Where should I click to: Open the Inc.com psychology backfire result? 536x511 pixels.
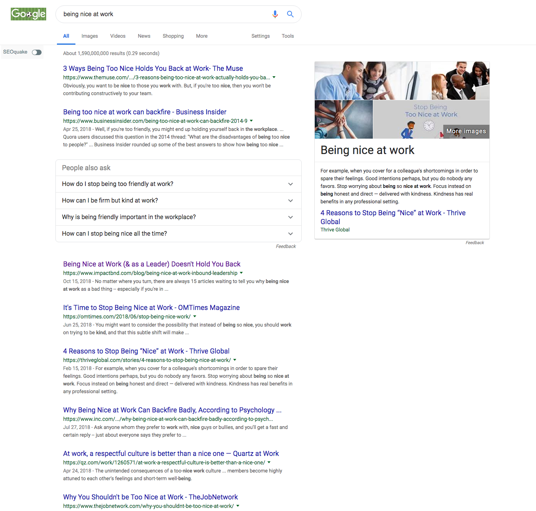tap(172, 410)
